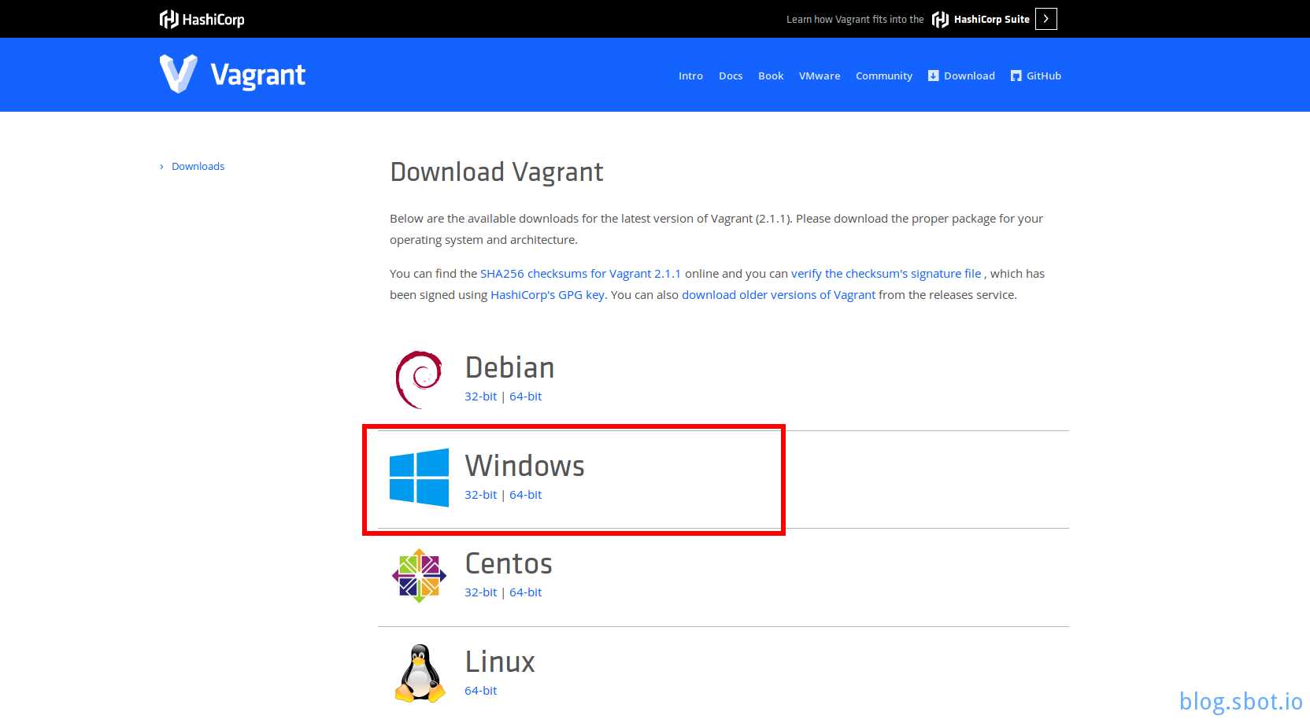
Task: Open download older versions of Vagrant link
Action: point(779,295)
